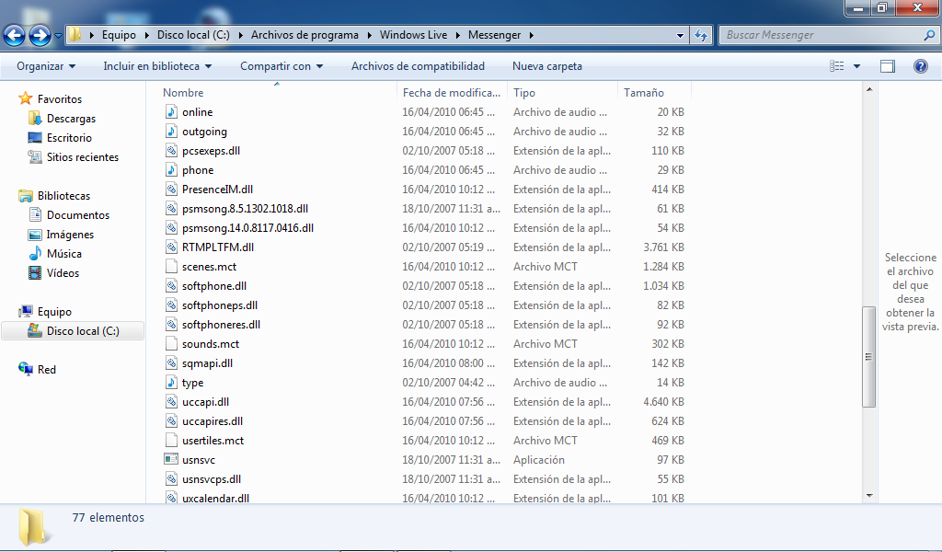The width and height of the screenshot is (942, 552).
Task: Click Archivos de compatibilidad button
Action: pyautogui.click(x=419, y=66)
